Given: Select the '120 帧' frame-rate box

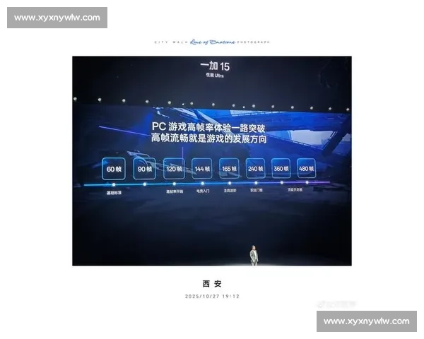Looking at the screenshot, I should [174, 169].
